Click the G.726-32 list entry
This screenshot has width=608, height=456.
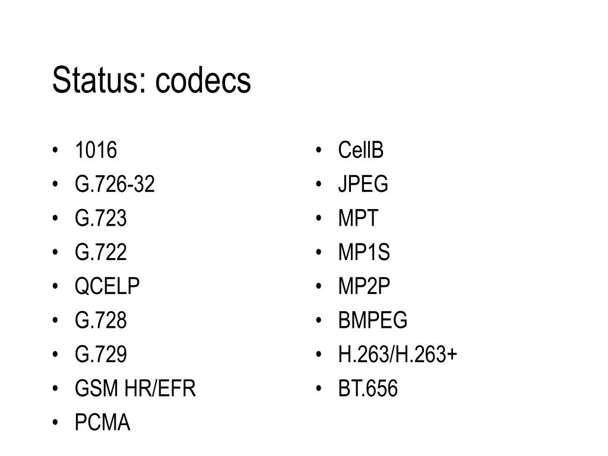(x=115, y=184)
